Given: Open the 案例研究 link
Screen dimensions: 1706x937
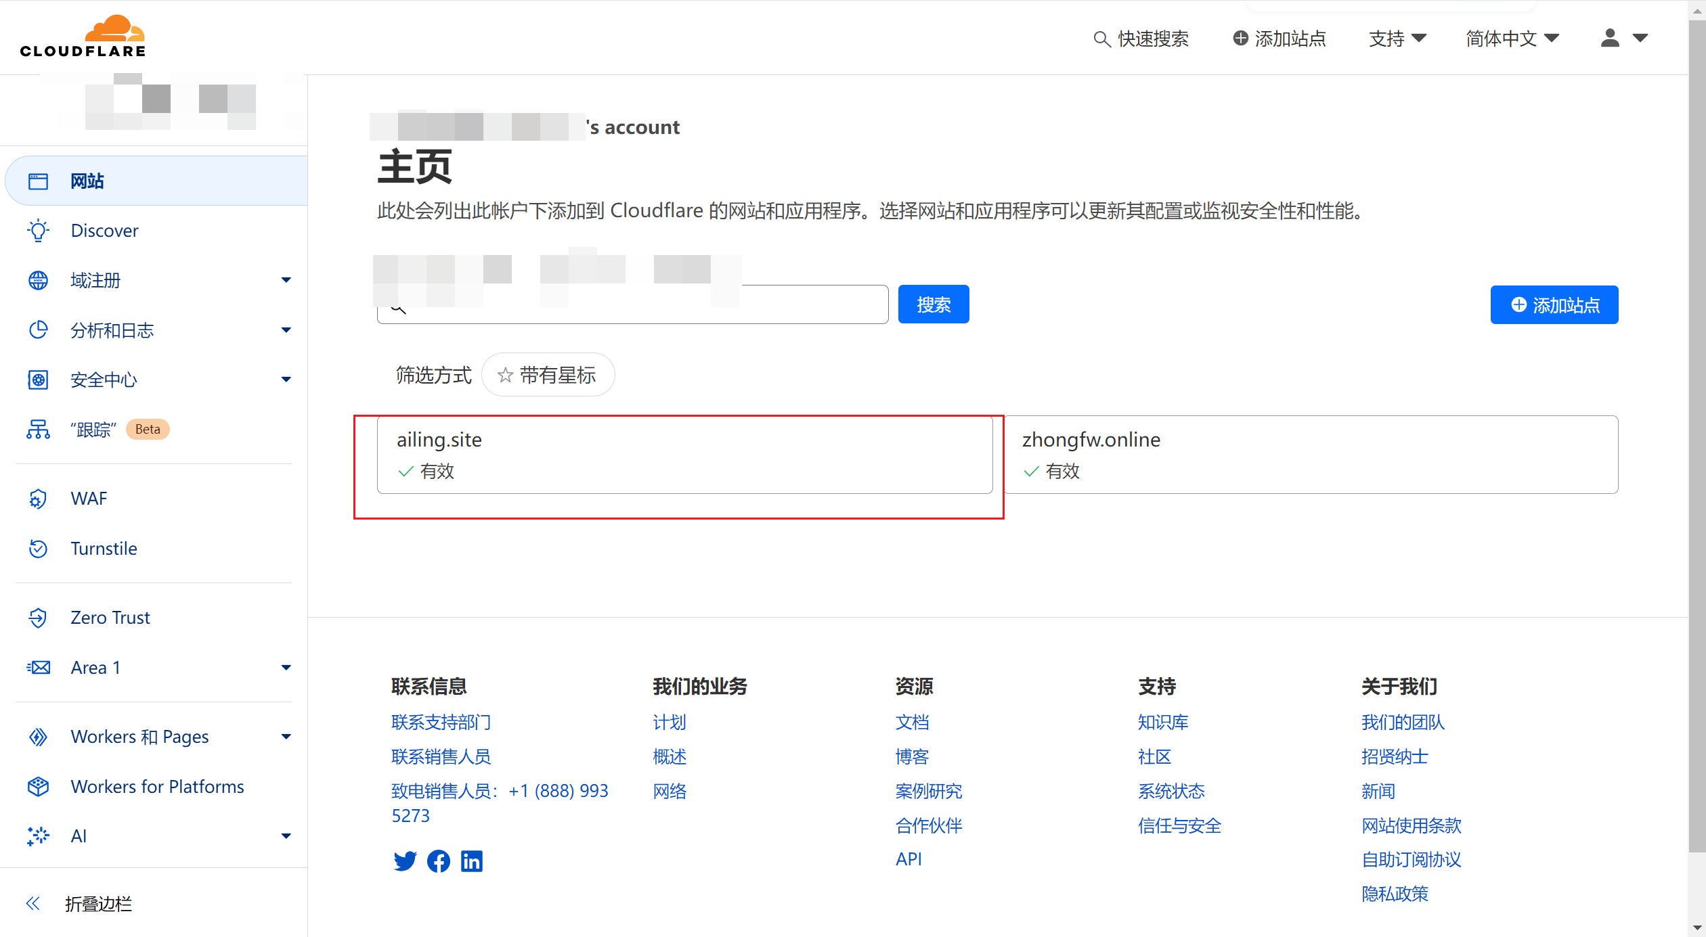Looking at the screenshot, I should pyautogui.click(x=928, y=791).
